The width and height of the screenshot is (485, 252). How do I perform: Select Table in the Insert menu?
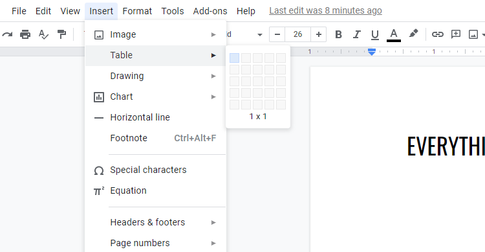coord(156,55)
